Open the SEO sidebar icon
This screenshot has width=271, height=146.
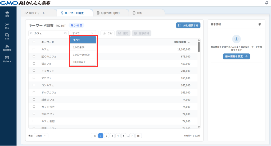[7, 25]
